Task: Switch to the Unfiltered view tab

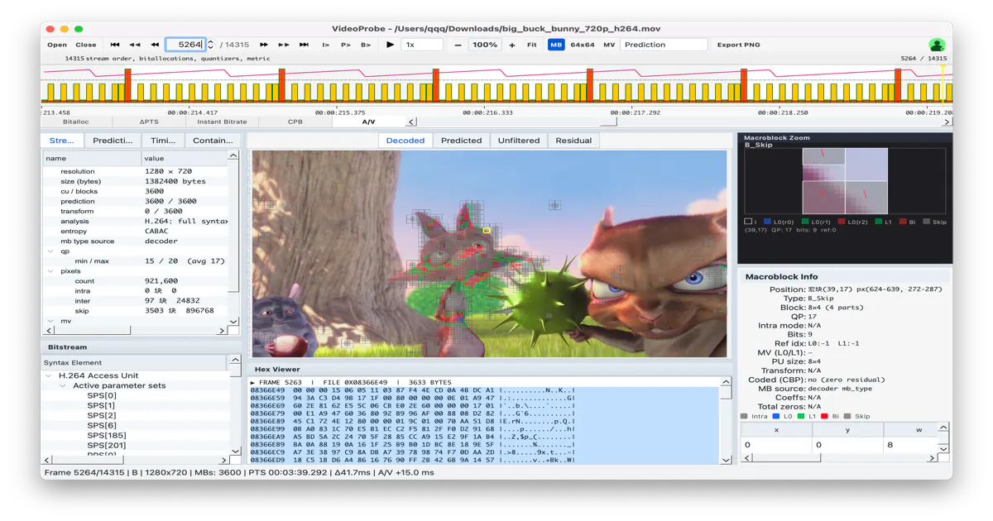Action: 519,141
